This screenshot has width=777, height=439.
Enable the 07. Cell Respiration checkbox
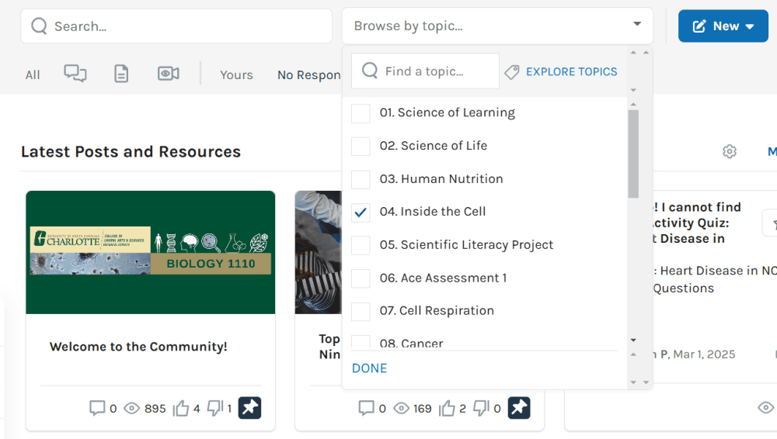point(361,312)
